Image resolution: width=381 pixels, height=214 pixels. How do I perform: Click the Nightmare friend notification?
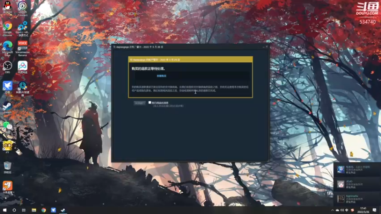[x=357, y=199]
